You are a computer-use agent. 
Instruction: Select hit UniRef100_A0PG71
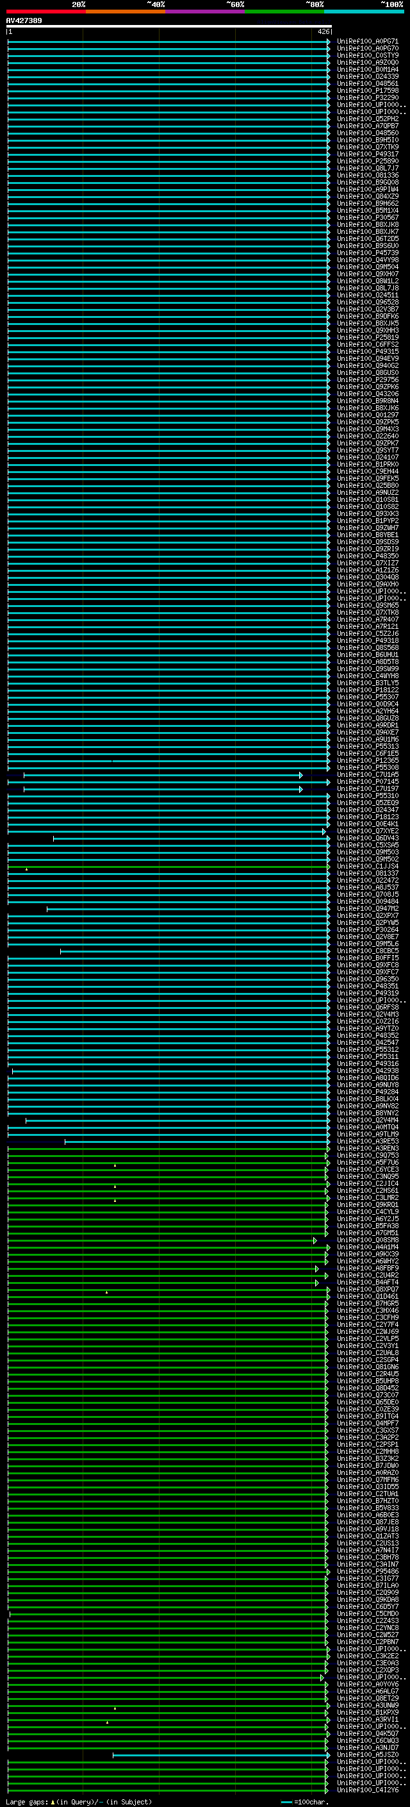368,42
